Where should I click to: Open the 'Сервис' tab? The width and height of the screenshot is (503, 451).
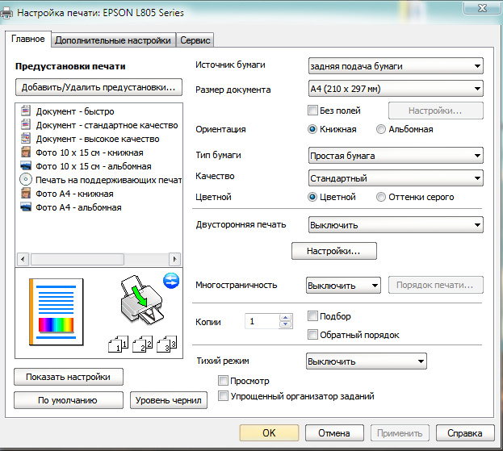click(x=195, y=40)
